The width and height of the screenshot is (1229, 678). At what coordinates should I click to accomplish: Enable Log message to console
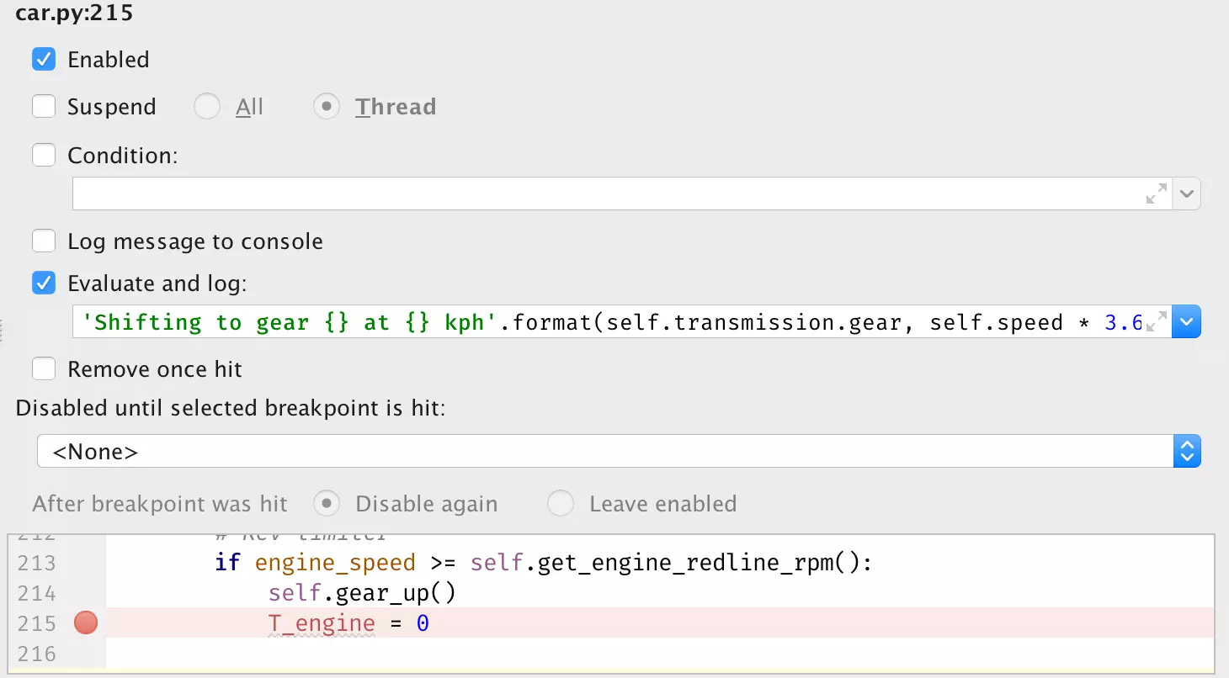point(44,241)
